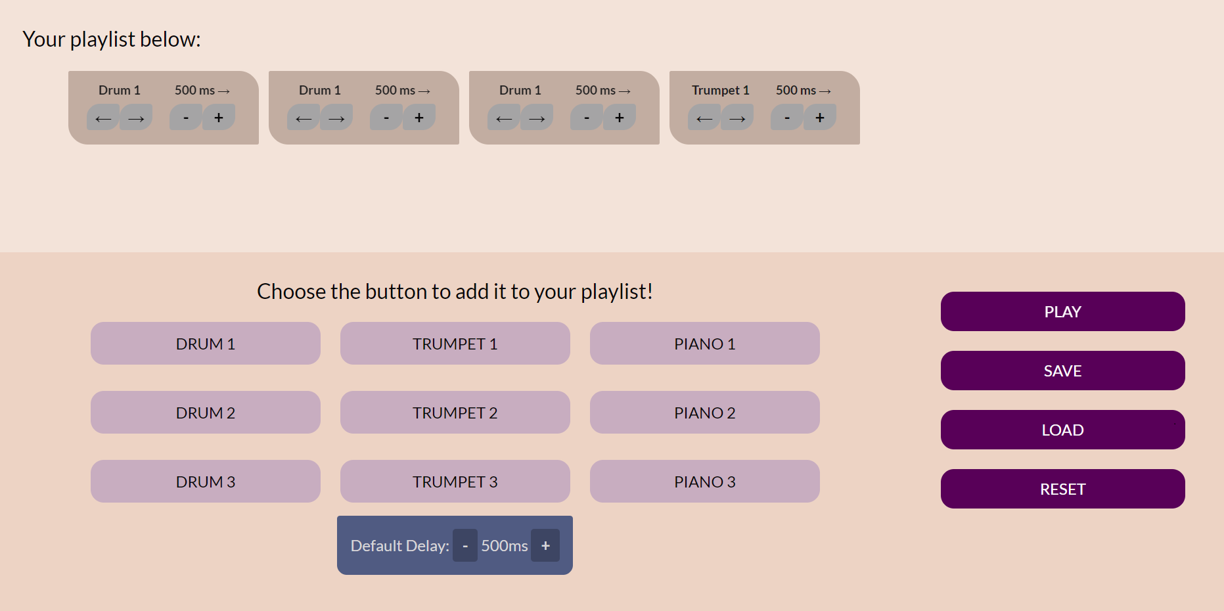
Task: Add Piano 2 to the playlist
Action: [705, 413]
